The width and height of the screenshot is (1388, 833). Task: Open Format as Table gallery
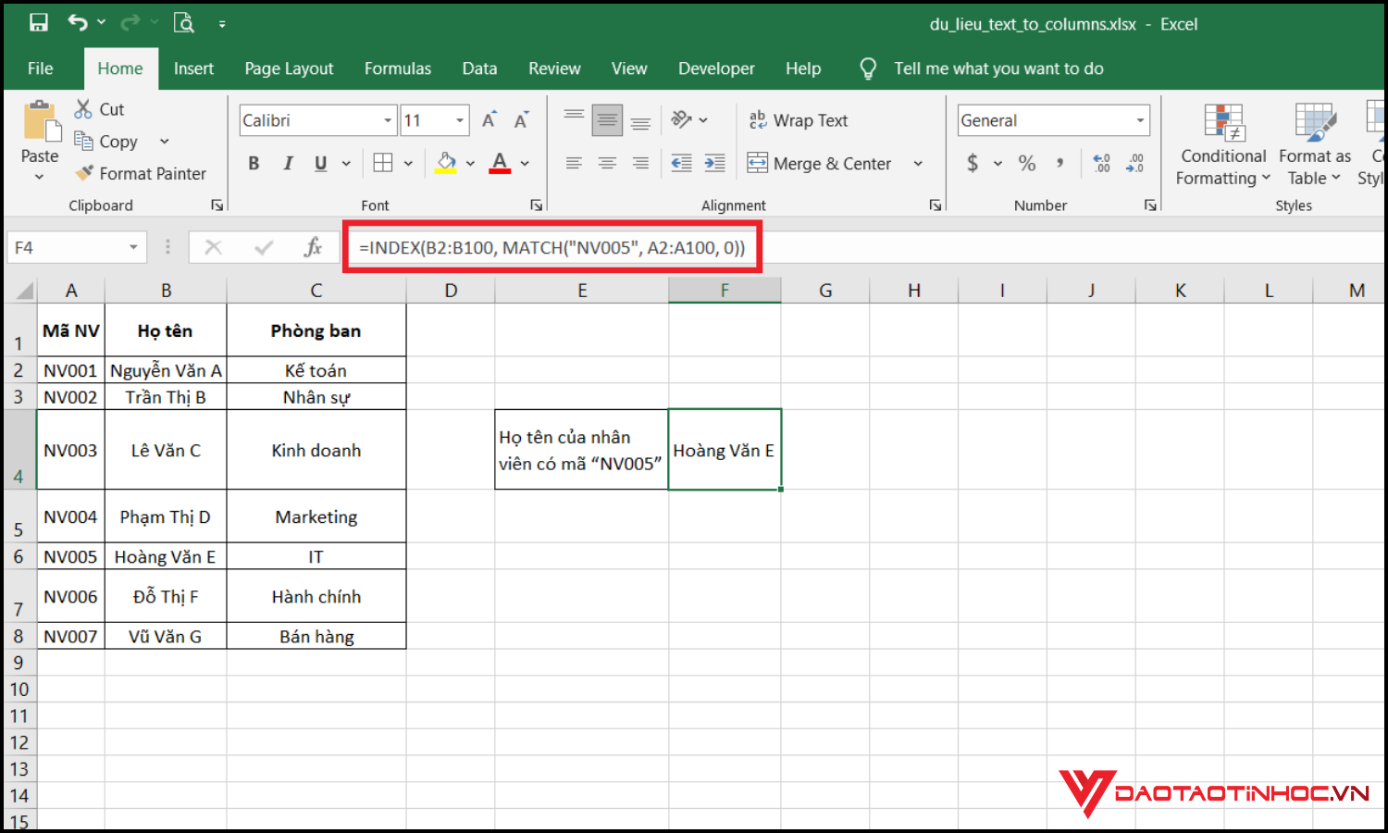[1314, 144]
